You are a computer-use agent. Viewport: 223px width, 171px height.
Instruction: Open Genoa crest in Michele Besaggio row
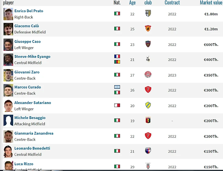(x=148, y=120)
